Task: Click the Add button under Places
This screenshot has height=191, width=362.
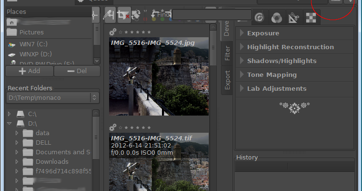Action: pos(30,71)
